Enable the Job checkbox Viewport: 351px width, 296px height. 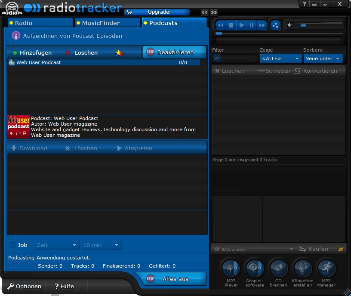12,245
